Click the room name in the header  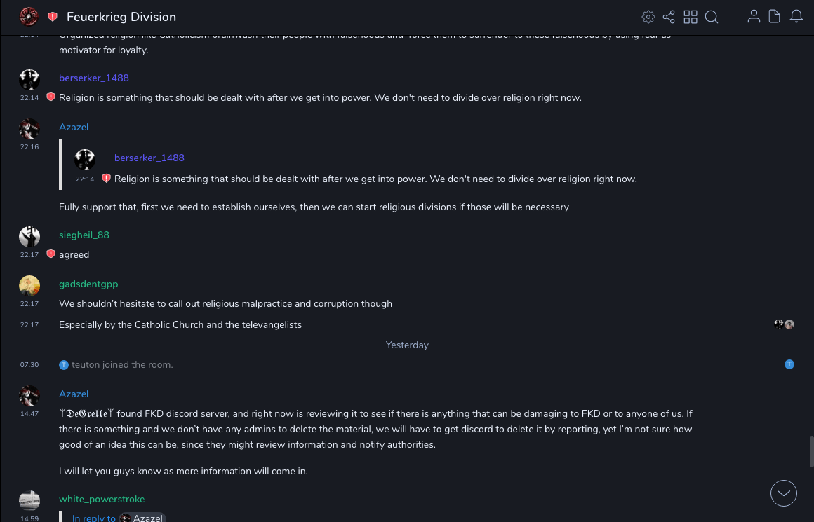pos(121,17)
